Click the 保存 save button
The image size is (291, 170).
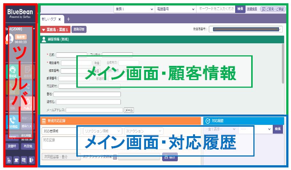click(x=170, y=157)
